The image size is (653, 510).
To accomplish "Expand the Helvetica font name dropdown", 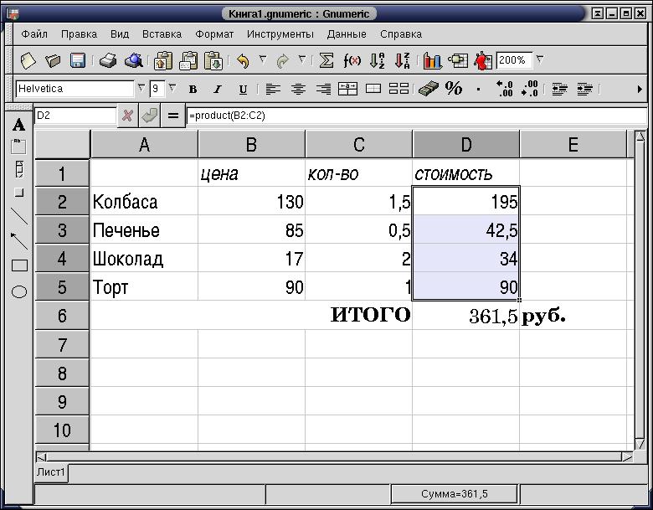I will click(x=140, y=88).
